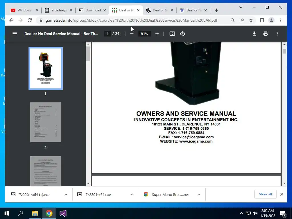Close the Download 7-Zip tab

[x=105, y=10]
